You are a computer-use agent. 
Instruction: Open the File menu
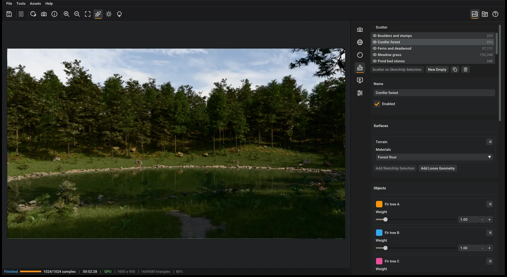pyautogui.click(x=9, y=3)
